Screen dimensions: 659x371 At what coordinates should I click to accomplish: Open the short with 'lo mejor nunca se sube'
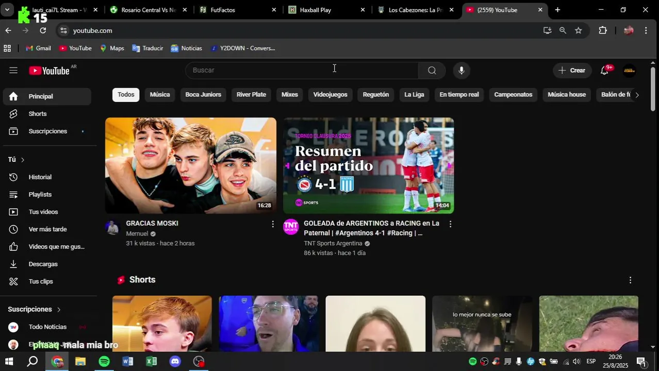pos(482,324)
